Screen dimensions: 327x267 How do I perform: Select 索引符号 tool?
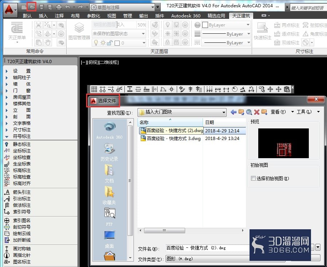[x=17, y=212]
